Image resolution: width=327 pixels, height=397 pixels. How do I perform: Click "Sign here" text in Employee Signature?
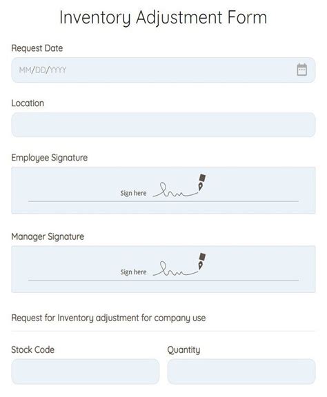(133, 193)
